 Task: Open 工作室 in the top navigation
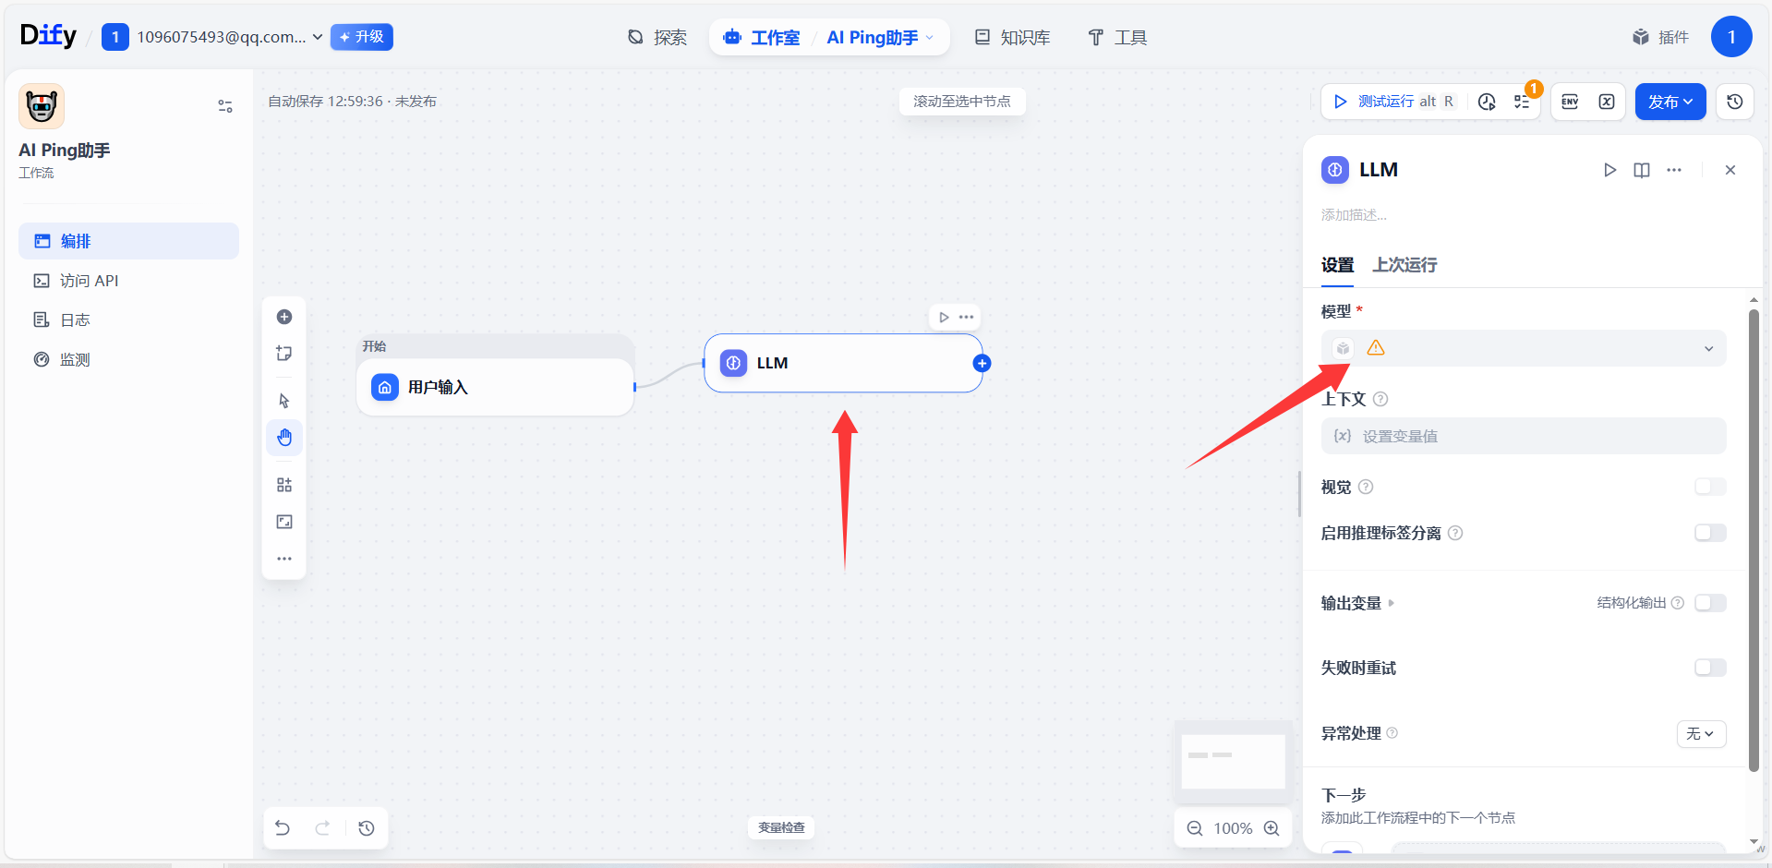coord(763,37)
